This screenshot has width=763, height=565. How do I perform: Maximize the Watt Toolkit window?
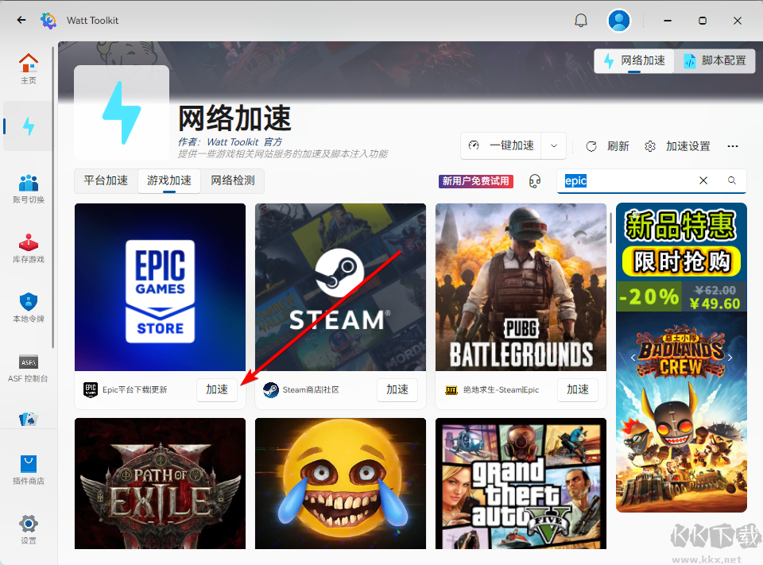[x=702, y=21]
